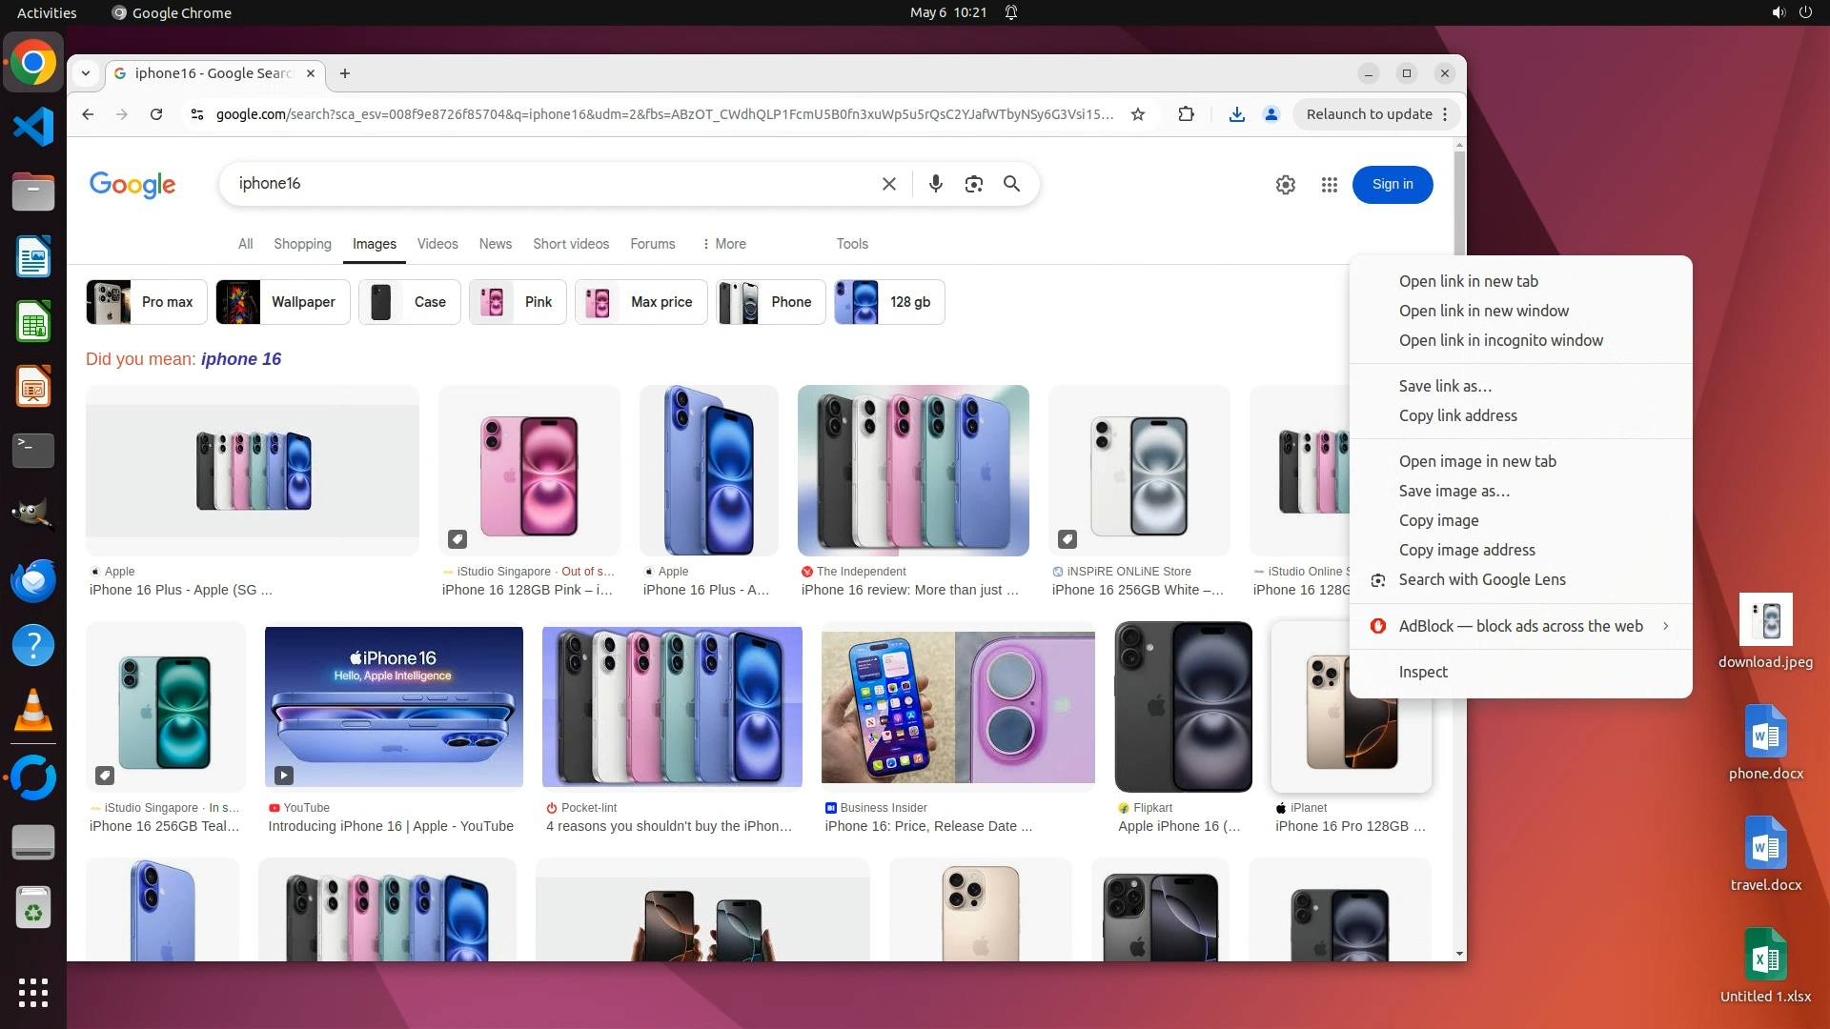Clear the search box with X icon
Screen dimensions: 1830x1029
coord(888,184)
